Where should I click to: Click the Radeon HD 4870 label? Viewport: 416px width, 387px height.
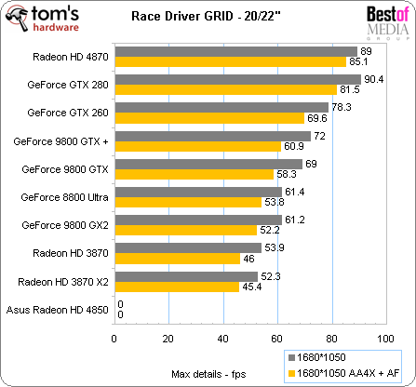(71, 57)
